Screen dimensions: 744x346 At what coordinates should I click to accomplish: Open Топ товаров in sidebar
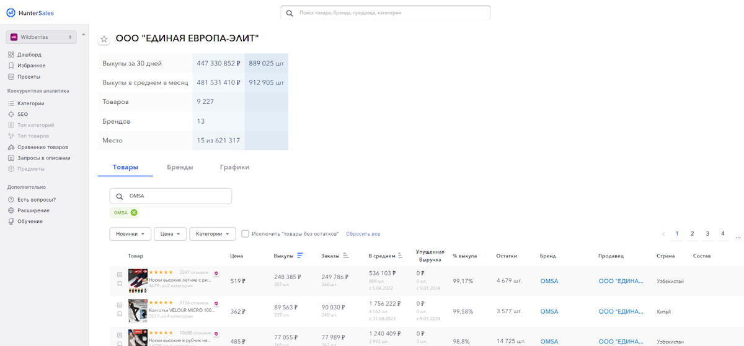point(33,136)
